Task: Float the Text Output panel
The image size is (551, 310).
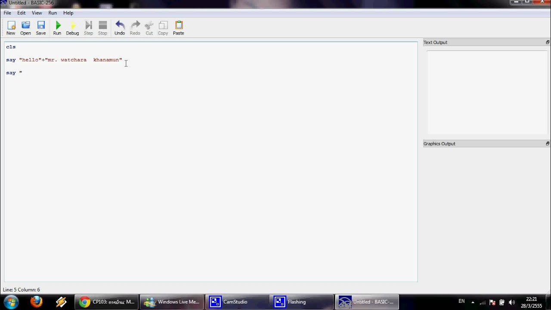Action: click(548, 42)
